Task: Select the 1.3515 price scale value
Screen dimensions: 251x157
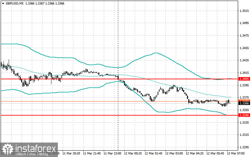Action: click(244, 11)
